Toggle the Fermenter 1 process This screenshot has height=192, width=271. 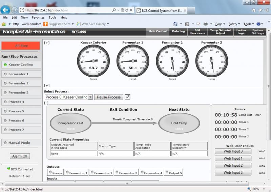point(21,74)
